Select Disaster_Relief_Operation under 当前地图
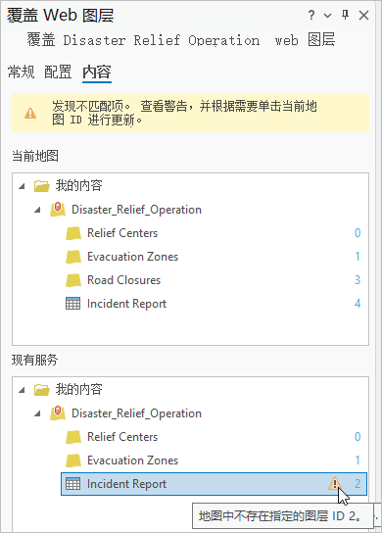382x533 pixels. [136, 210]
